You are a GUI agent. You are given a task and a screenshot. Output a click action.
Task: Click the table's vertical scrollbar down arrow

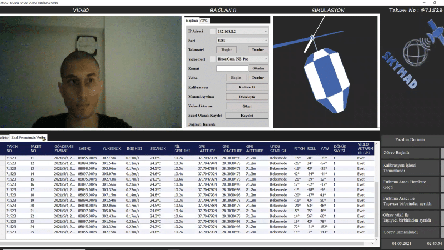point(376,239)
